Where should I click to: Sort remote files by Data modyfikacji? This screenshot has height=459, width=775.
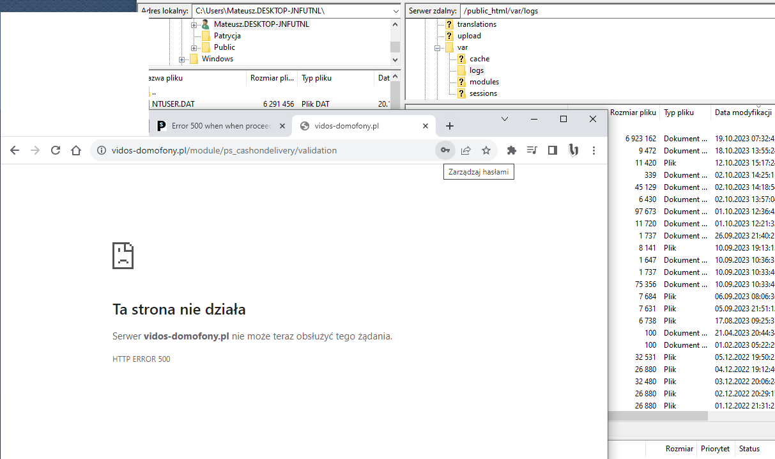[742, 113]
